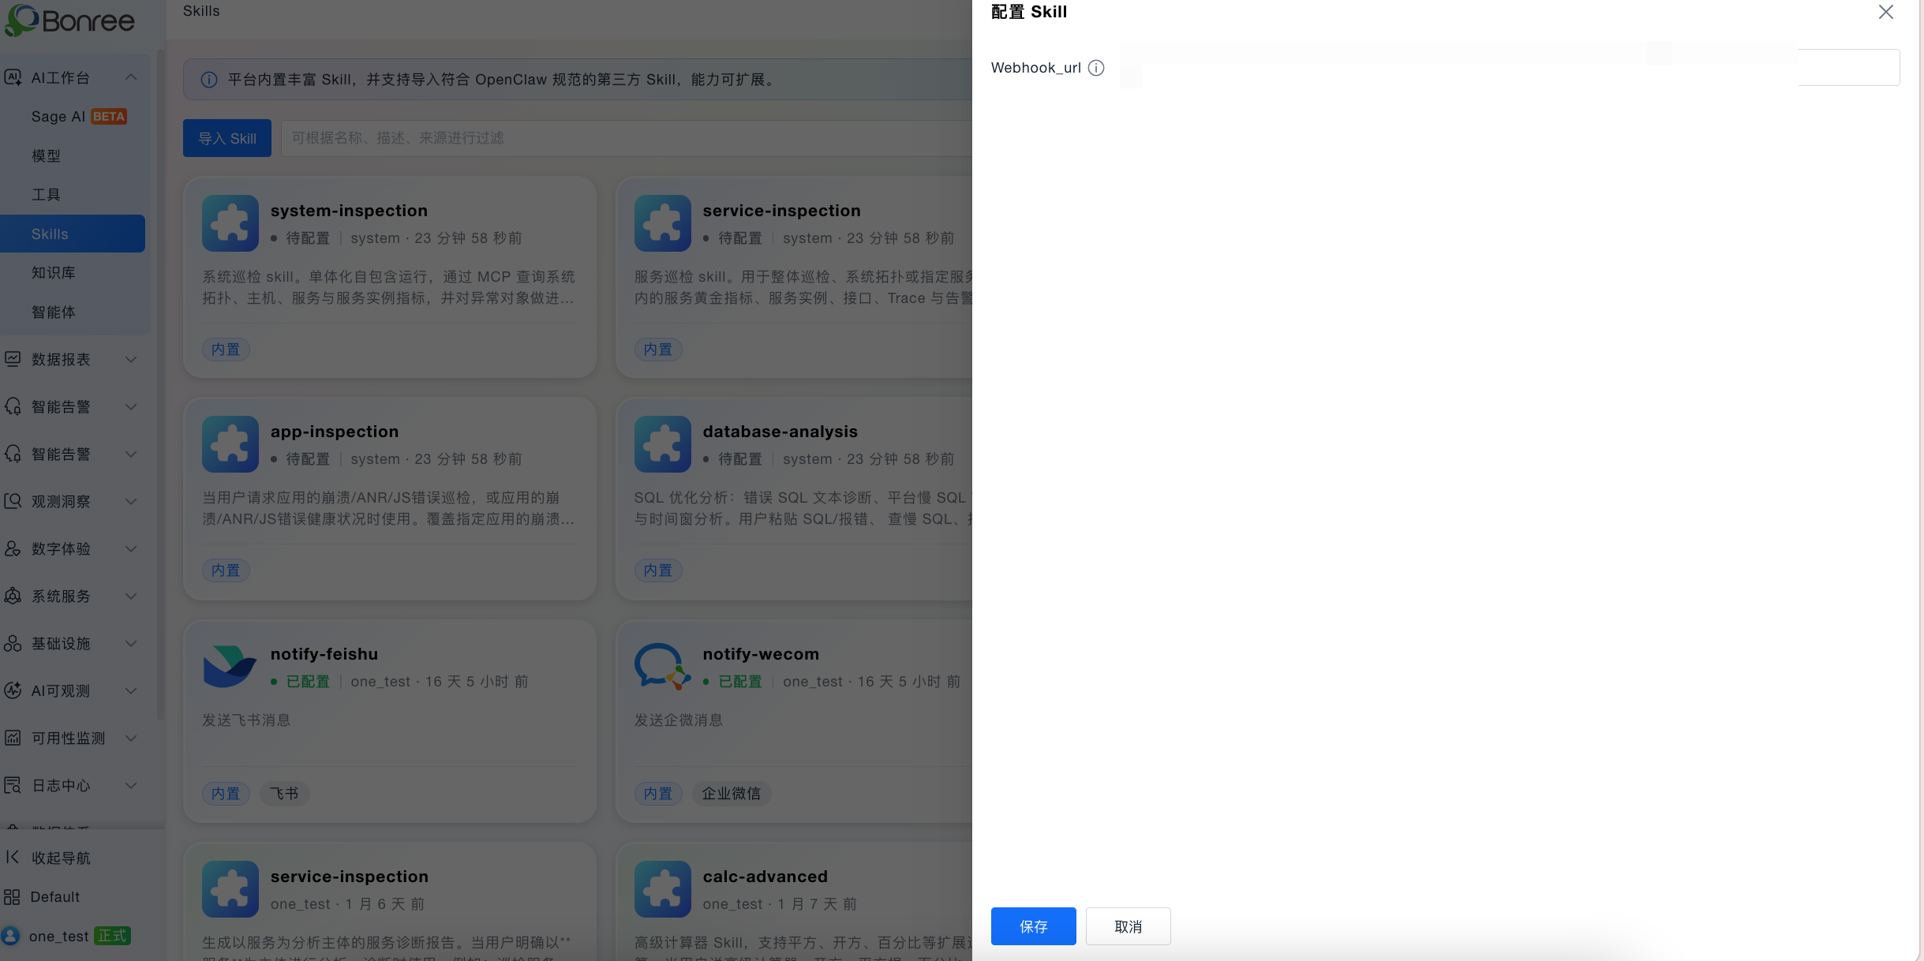Expand the 观测洞察 menu
Image resolution: width=1924 pixels, height=961 pixels.
pyautogui.click(x=131, y=502)
